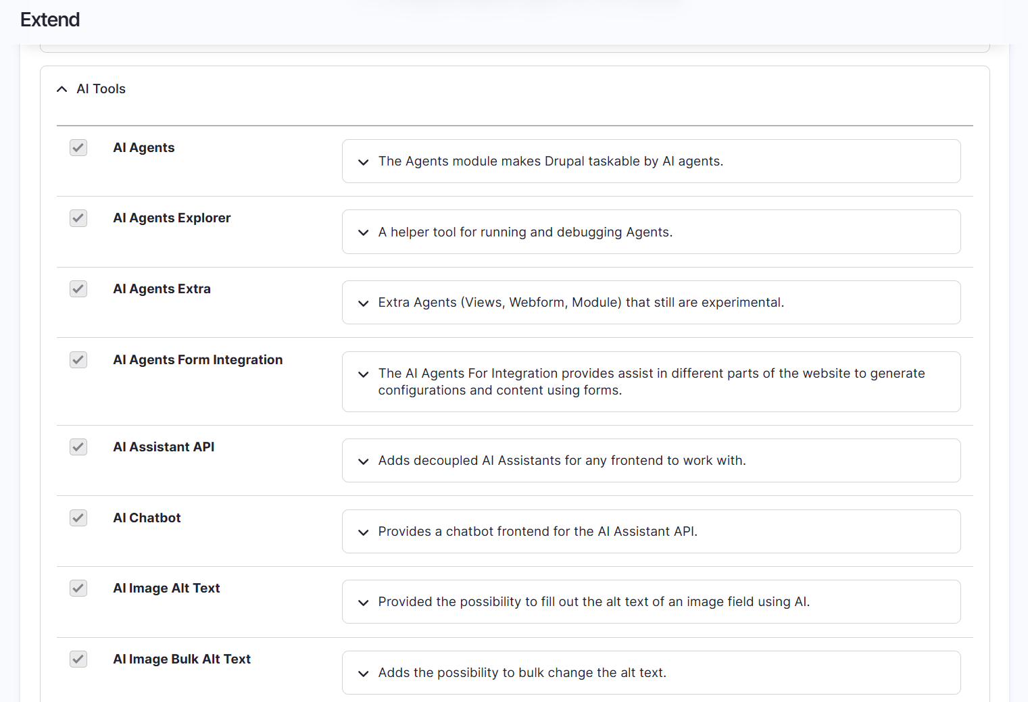Toggle the AI Assistant API checkbox
1028x702 pixels.
[x=78, y=447]
